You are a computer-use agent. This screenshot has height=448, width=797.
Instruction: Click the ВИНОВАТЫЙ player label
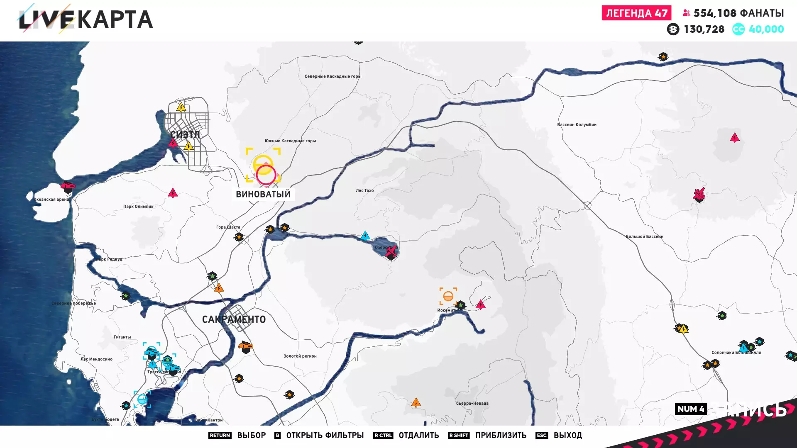tap(263, 194)
